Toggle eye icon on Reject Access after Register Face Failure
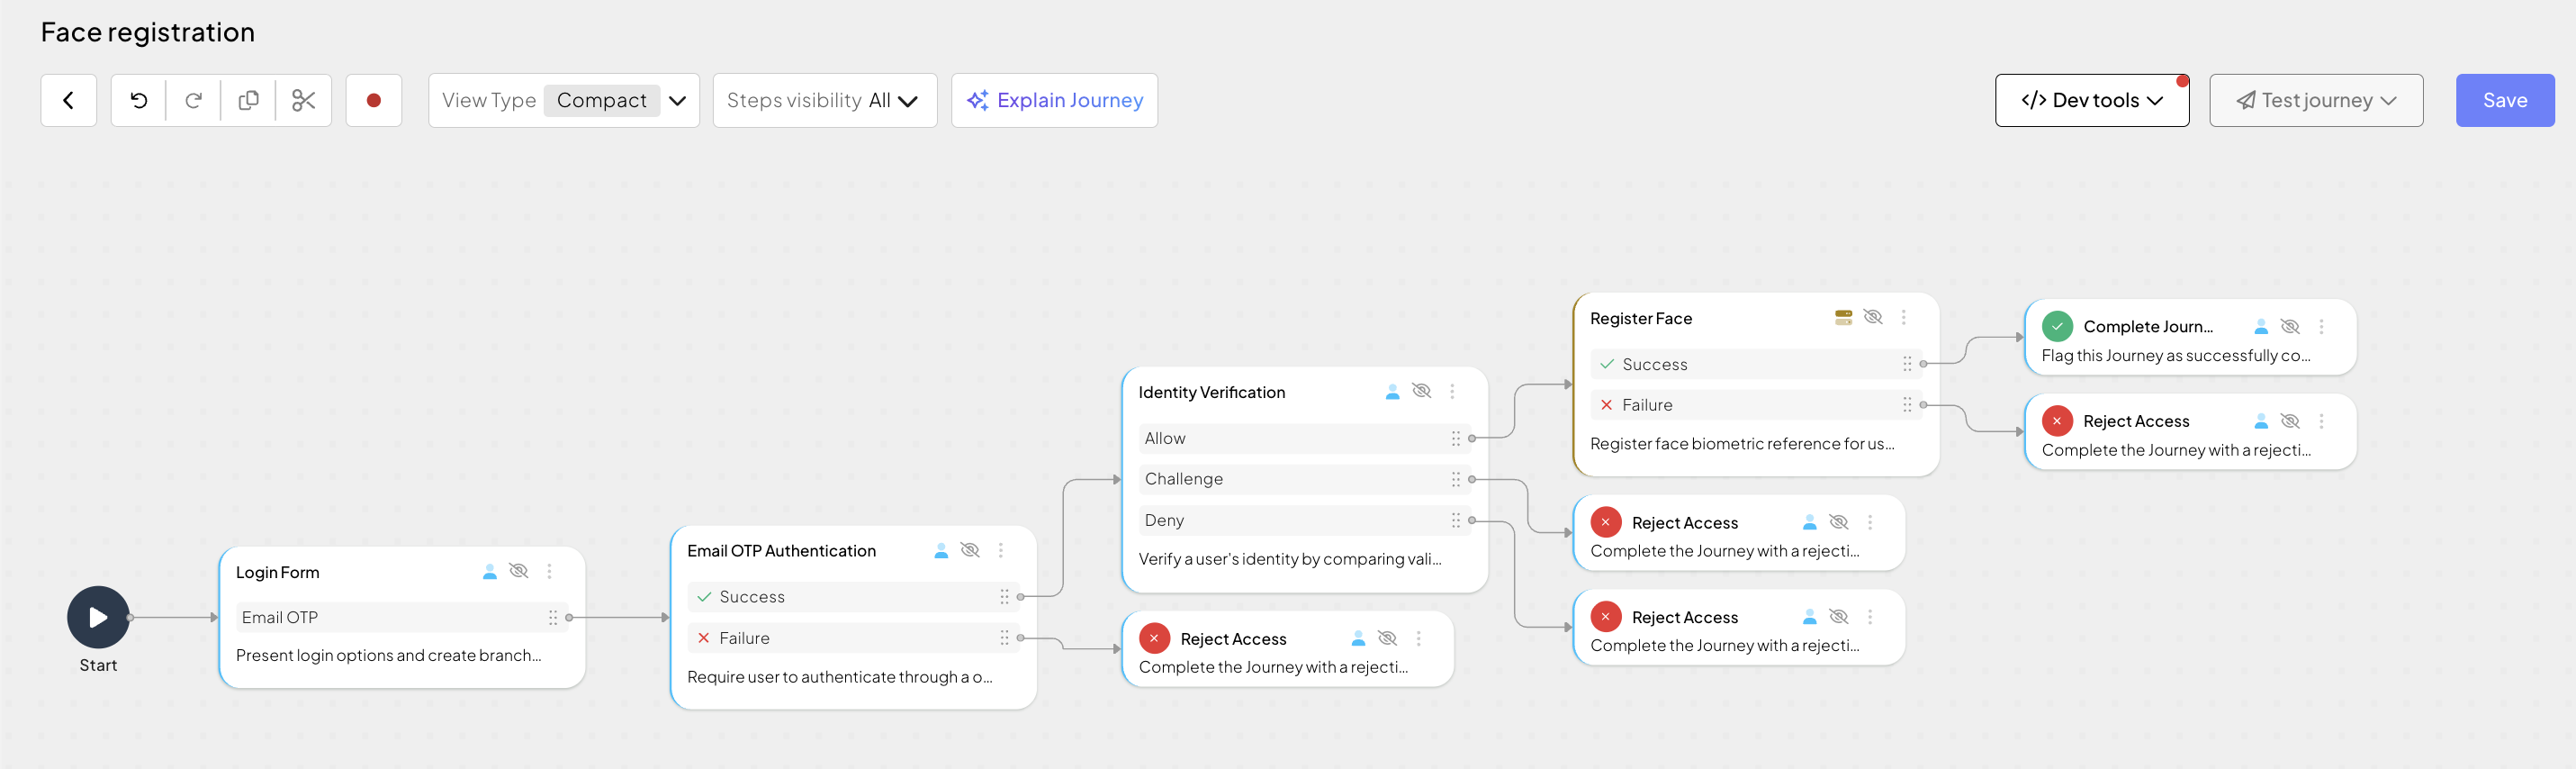2576x769 pixels. pyautogui.click(x=2290, y=421)
